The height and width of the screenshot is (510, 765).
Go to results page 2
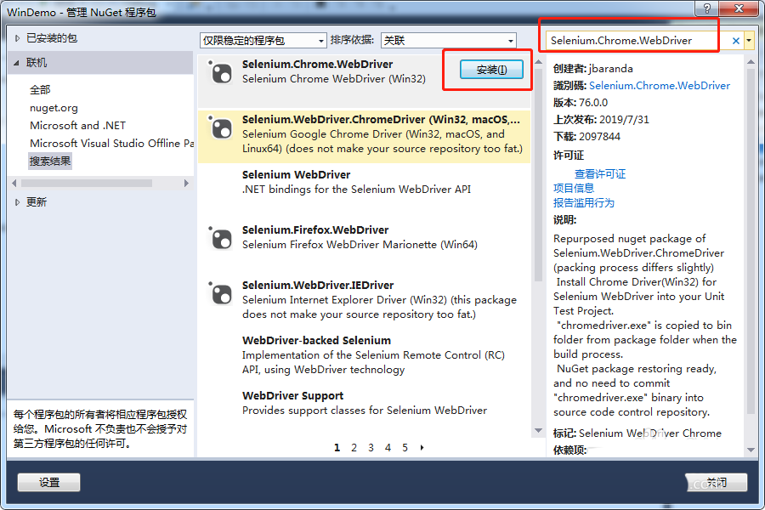pos(354,448)
